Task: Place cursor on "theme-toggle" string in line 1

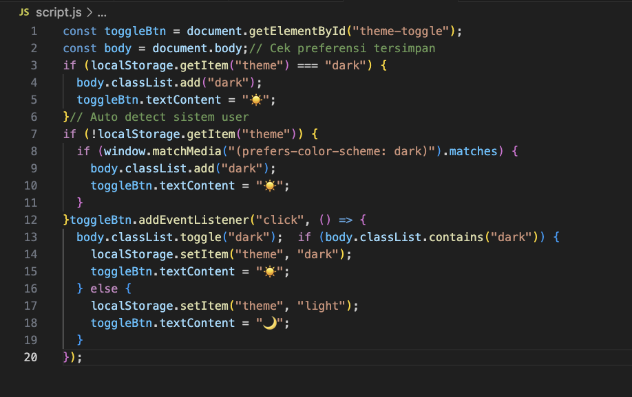Action: [x=400, y=31]
